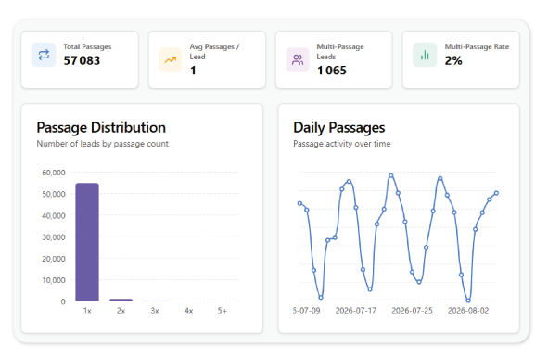Image resolution: width=548 pixels, height=359 pixels.
Task: Click the 60,000 y-axis label
Action: click(54, 173)
